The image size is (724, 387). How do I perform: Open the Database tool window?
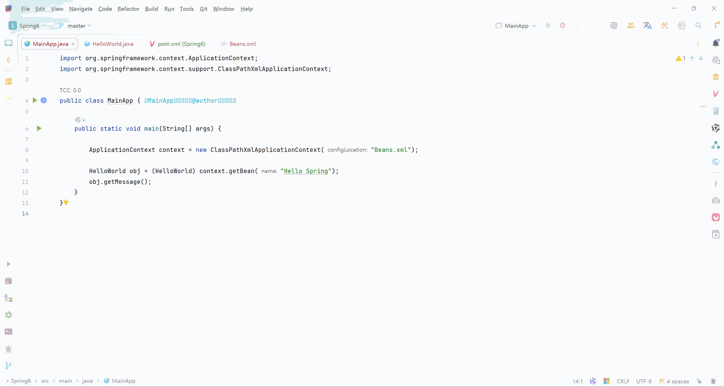click(x=716, y=77)
